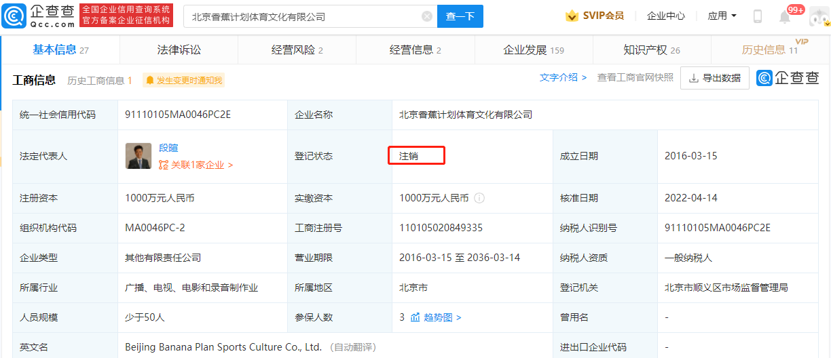Click approval date 2022-04-14
The height and width of the screenshot is (358, 831).
691,198
